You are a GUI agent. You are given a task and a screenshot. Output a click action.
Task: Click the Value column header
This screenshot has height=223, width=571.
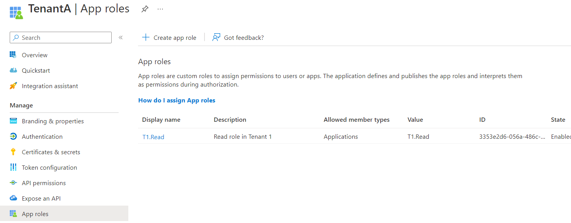415,120
